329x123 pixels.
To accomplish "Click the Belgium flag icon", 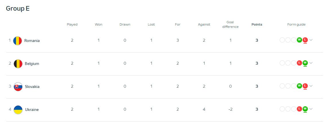I will tap(18, 64).
